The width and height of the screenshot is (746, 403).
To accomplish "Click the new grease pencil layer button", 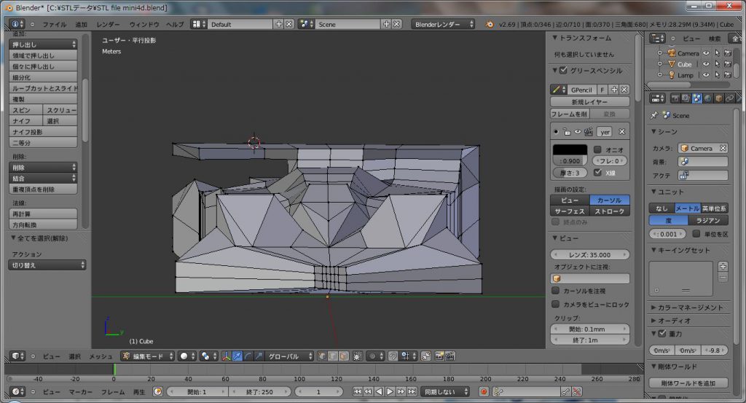I will pyautogui.click(x=589, y=102).
